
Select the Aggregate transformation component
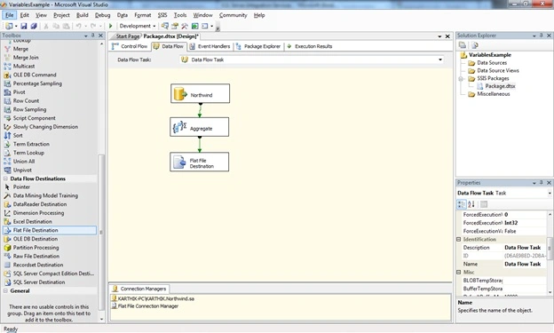pos(199,127)
